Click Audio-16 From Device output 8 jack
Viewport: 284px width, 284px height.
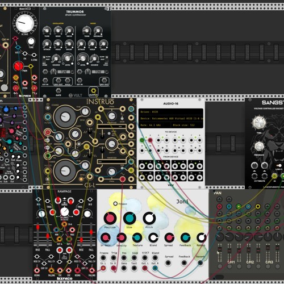(x=199, y=166)
